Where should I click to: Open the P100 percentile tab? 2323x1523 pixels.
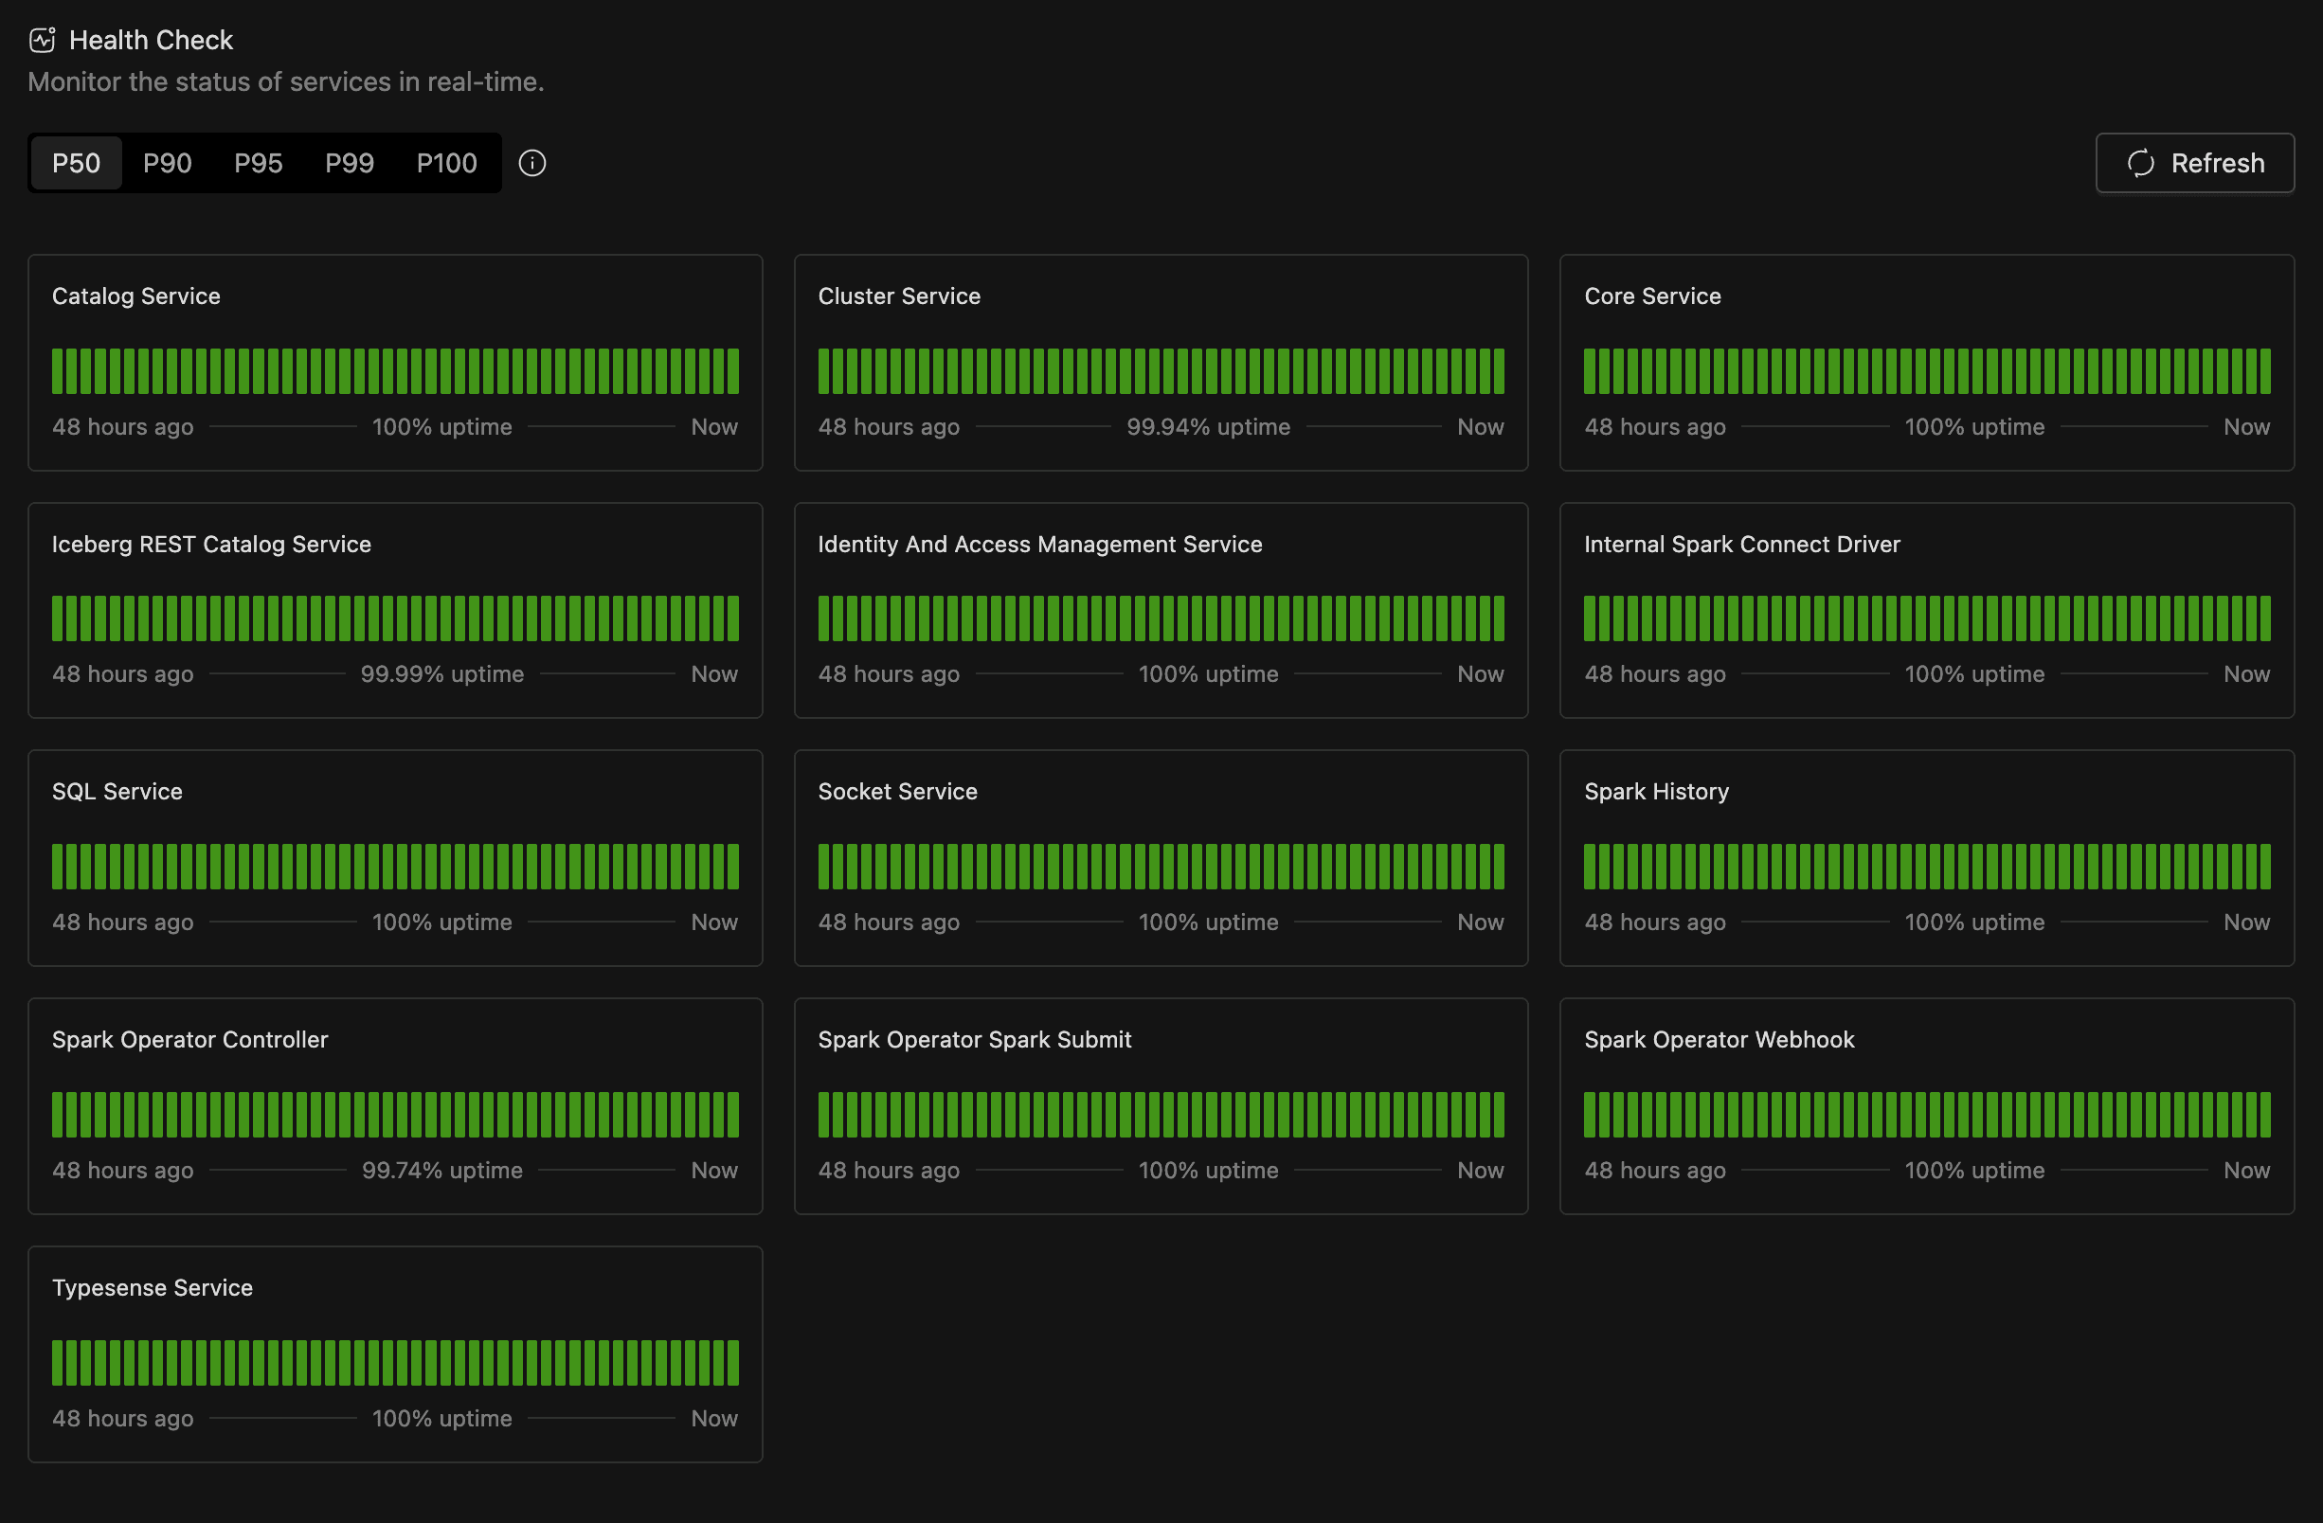pos(446,163)
